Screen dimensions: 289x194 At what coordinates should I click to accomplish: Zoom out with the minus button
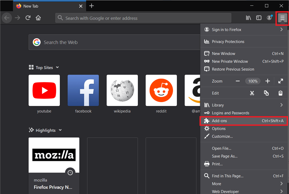(238, 81)
